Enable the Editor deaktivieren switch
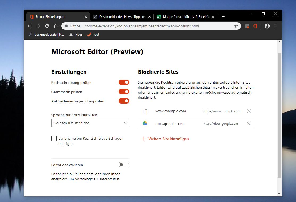Viewport: 296px width, 202px height. coord(124,165)
